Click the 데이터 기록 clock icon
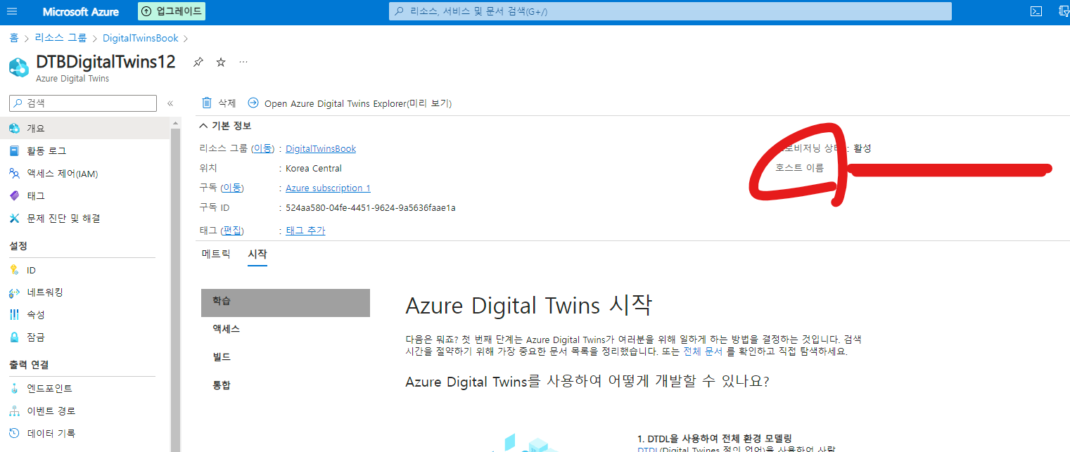The width and height of the screenshot is (1070, 452). pyautogui.click(x=14, y=433)
